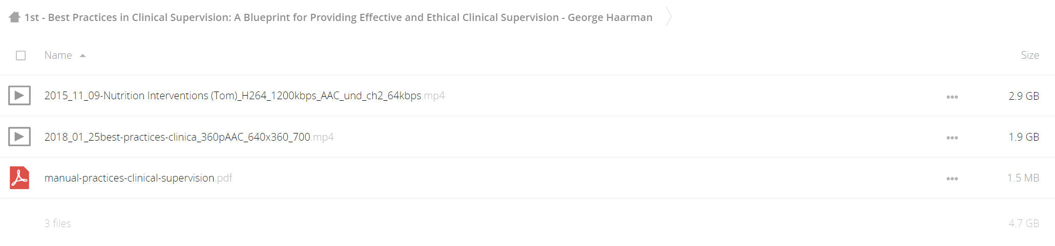Click the 1.9 GB size value
The image size is (1055, 246).
(1024, 137)
